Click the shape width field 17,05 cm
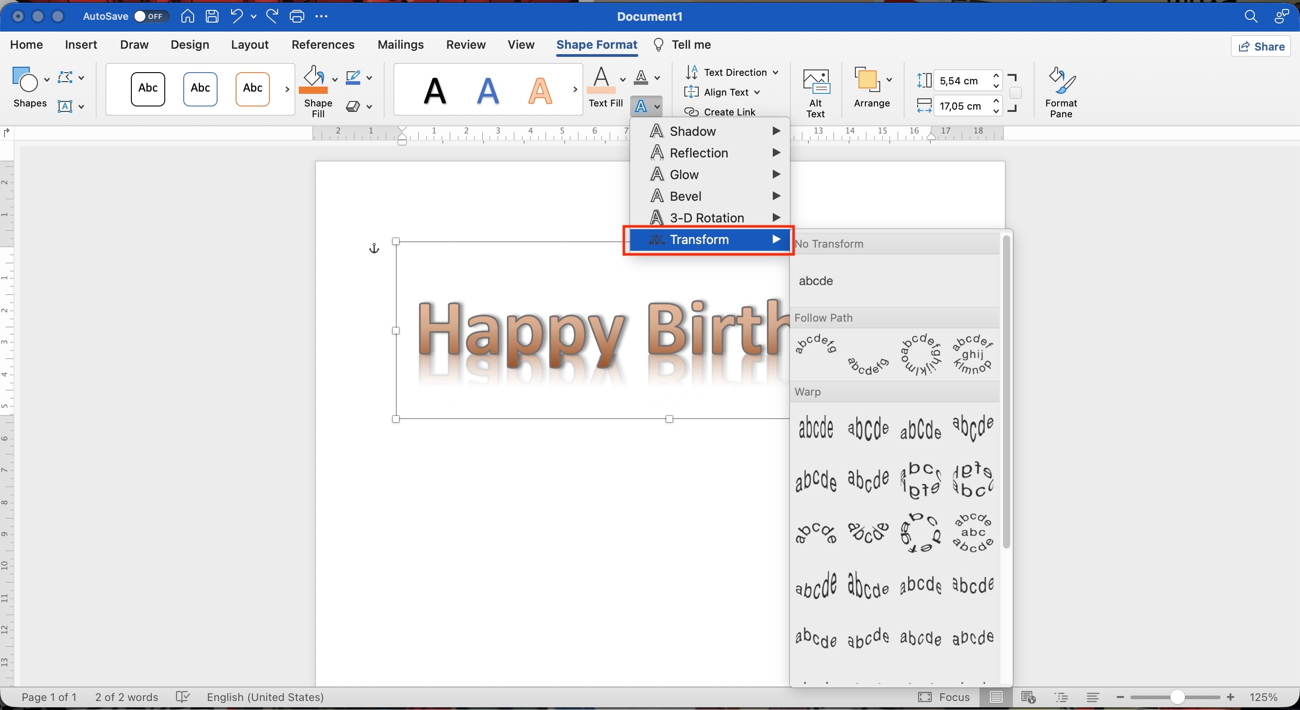 [x=961, y=106]
